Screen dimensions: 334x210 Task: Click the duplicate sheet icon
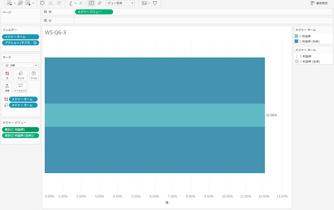tap(20, 3)
